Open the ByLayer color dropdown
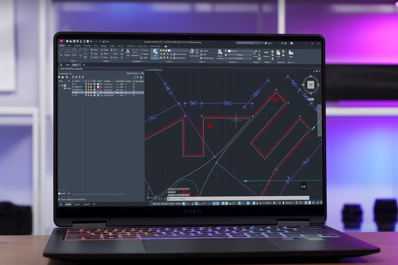The height and width of the screenshot is (265, 398). pos(239,51)
